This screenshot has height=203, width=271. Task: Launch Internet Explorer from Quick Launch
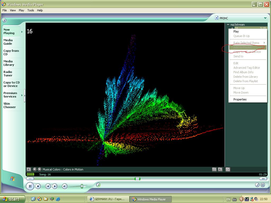click(x=58, y=199)
